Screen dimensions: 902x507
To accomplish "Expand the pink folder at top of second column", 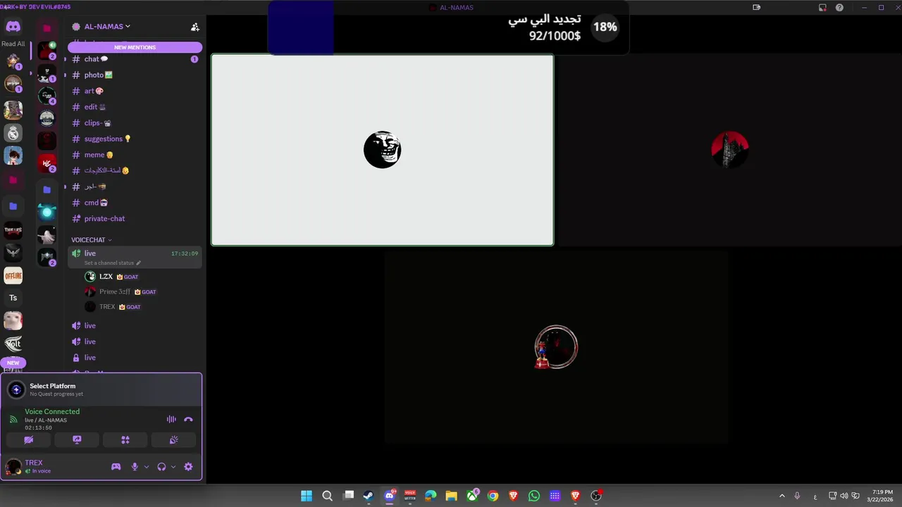I will tap(47, 28).
